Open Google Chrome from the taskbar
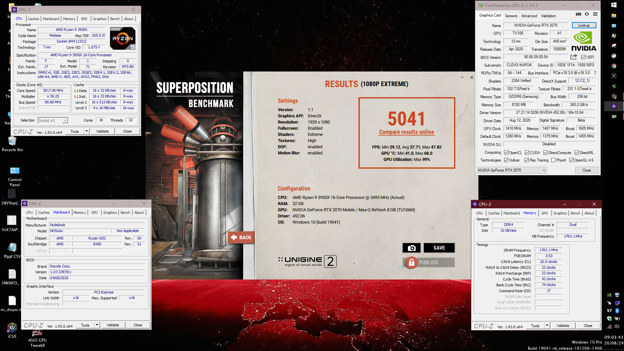This screenshot has height=351, width=624. [614, 66]
